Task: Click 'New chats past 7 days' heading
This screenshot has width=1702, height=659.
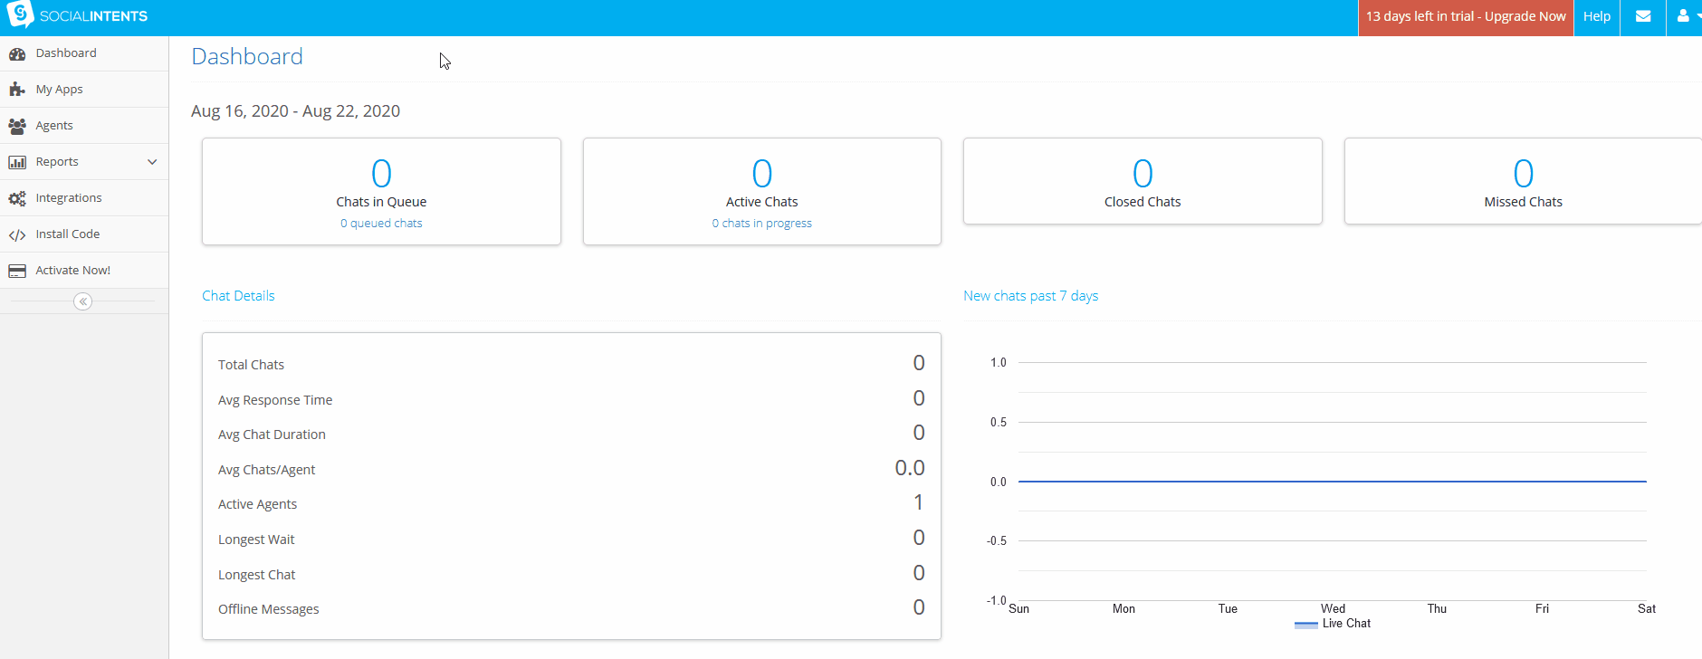Action: (1030, 296)
